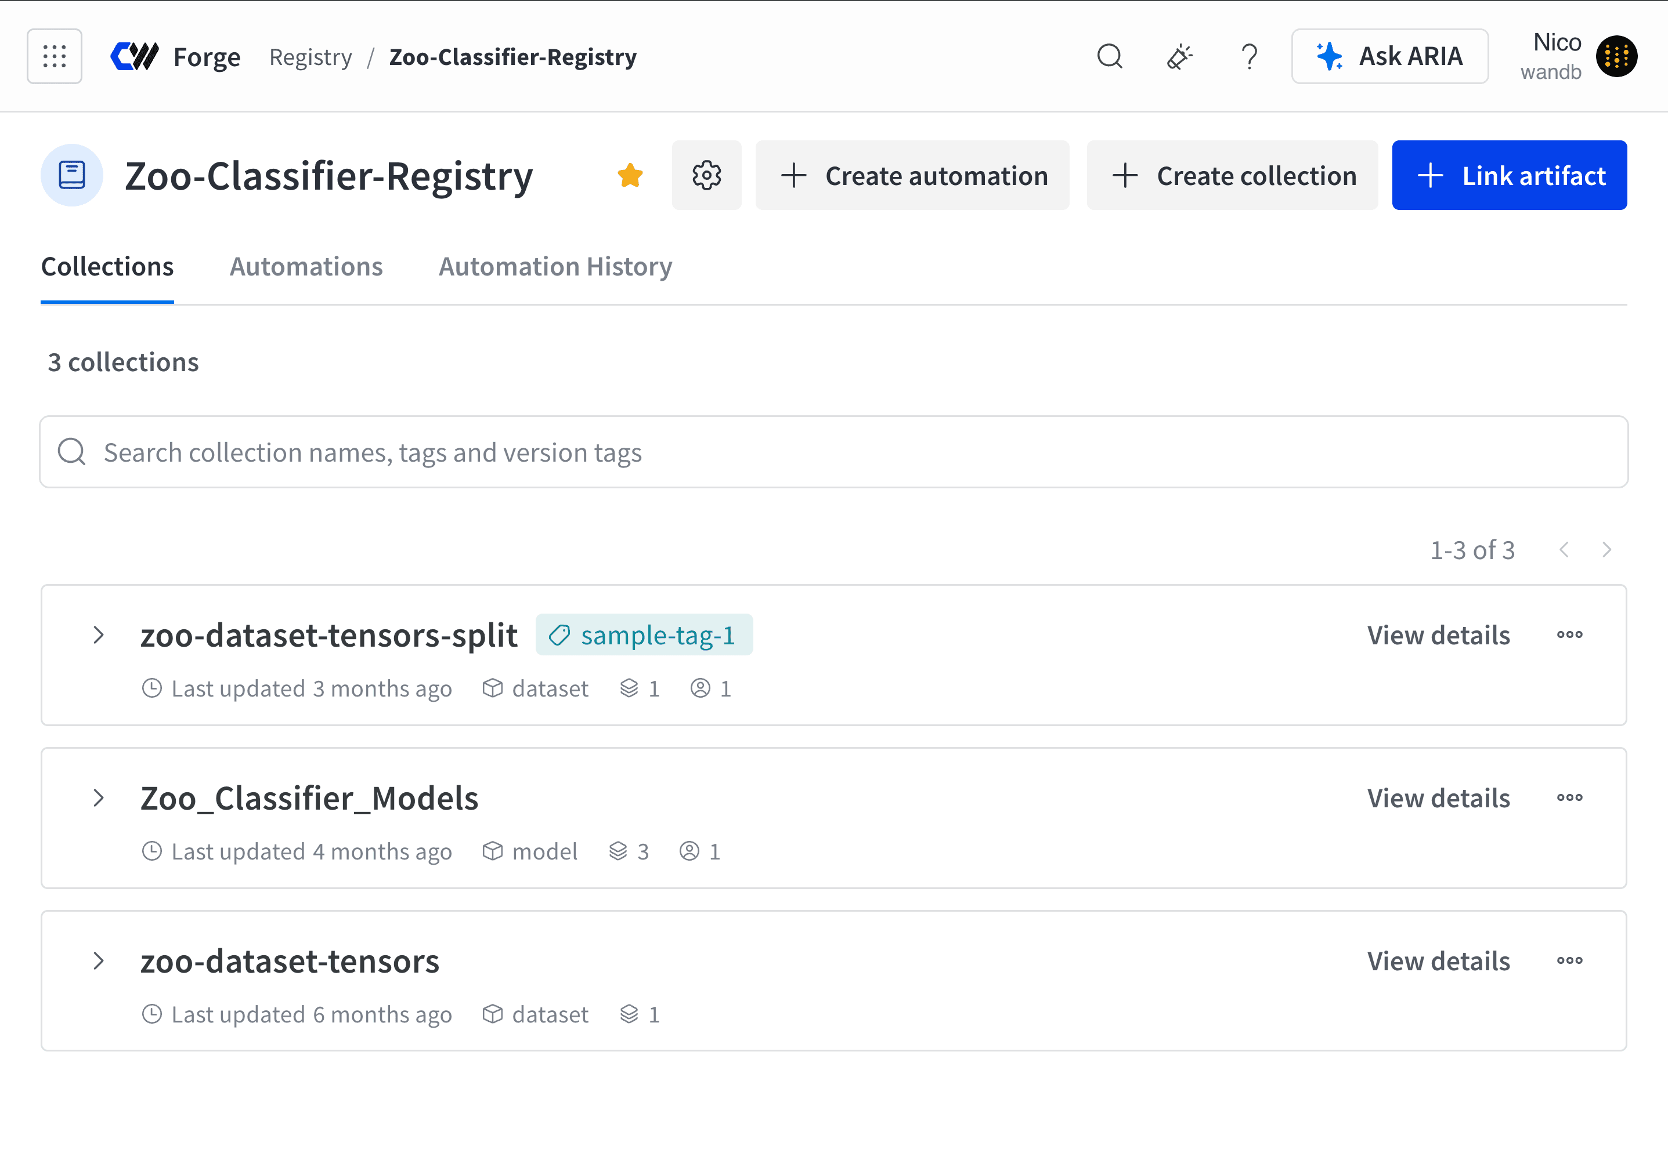Screen dimensions: 1668x1175
Task: Open the app grid launcher menu
Action: point(55,57)
